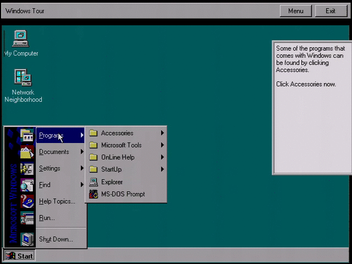Expand the Accessories submenu arrow

click(x=162, y=133)
